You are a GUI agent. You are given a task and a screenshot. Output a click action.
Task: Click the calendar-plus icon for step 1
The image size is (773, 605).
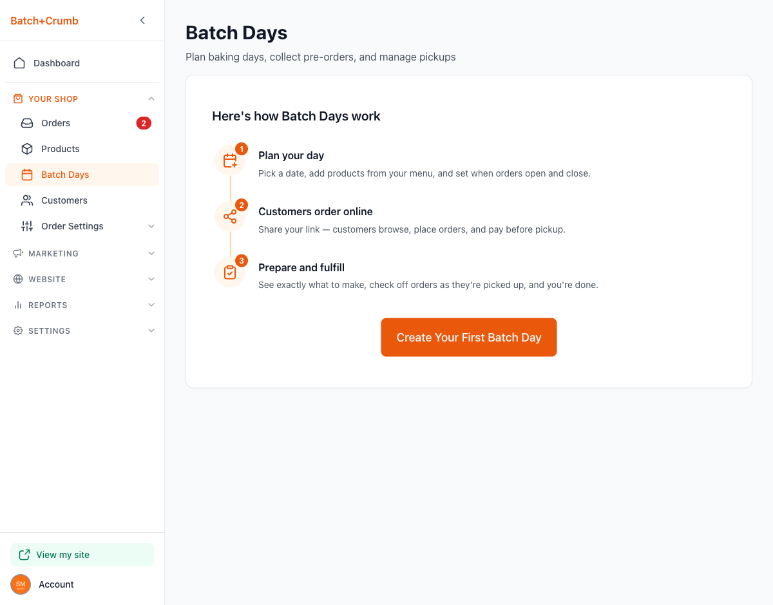click(x=230, y=161)
